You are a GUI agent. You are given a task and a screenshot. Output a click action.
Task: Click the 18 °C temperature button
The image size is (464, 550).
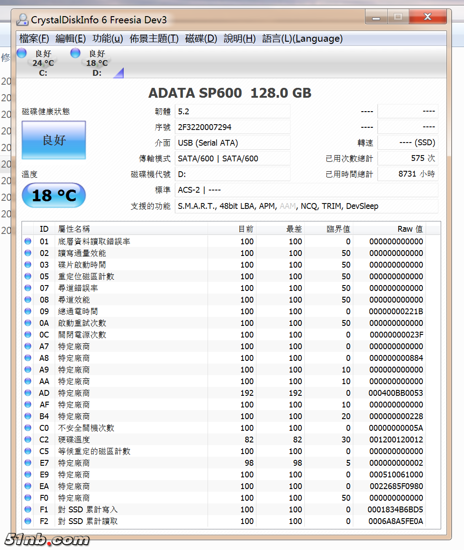(54, 195)
